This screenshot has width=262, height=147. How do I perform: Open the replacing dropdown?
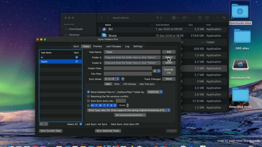coord(155,92)
